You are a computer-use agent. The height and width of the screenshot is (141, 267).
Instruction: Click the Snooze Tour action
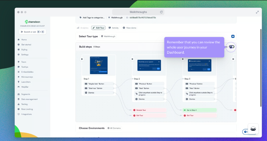(149, 110)
